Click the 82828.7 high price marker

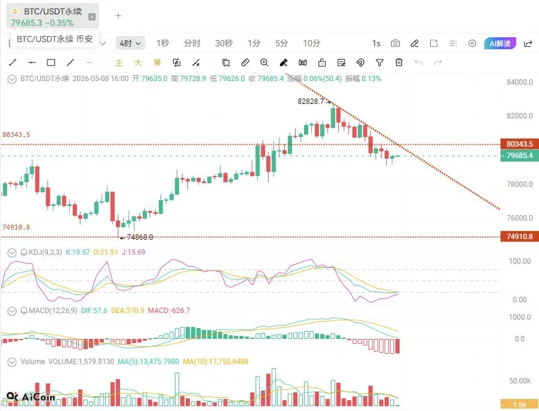point(311,102)
